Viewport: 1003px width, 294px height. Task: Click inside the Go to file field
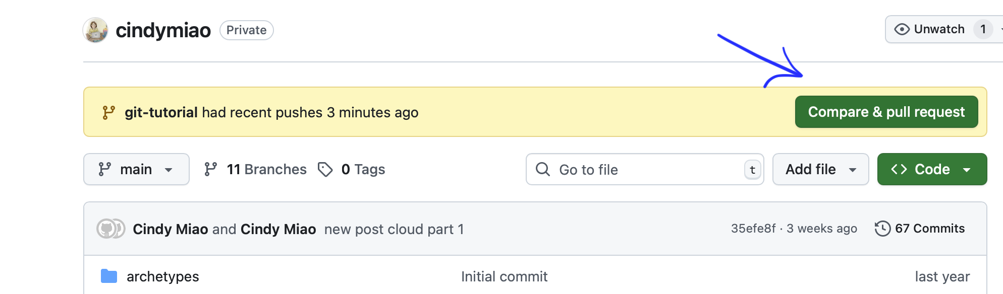[x=631, y=170]
